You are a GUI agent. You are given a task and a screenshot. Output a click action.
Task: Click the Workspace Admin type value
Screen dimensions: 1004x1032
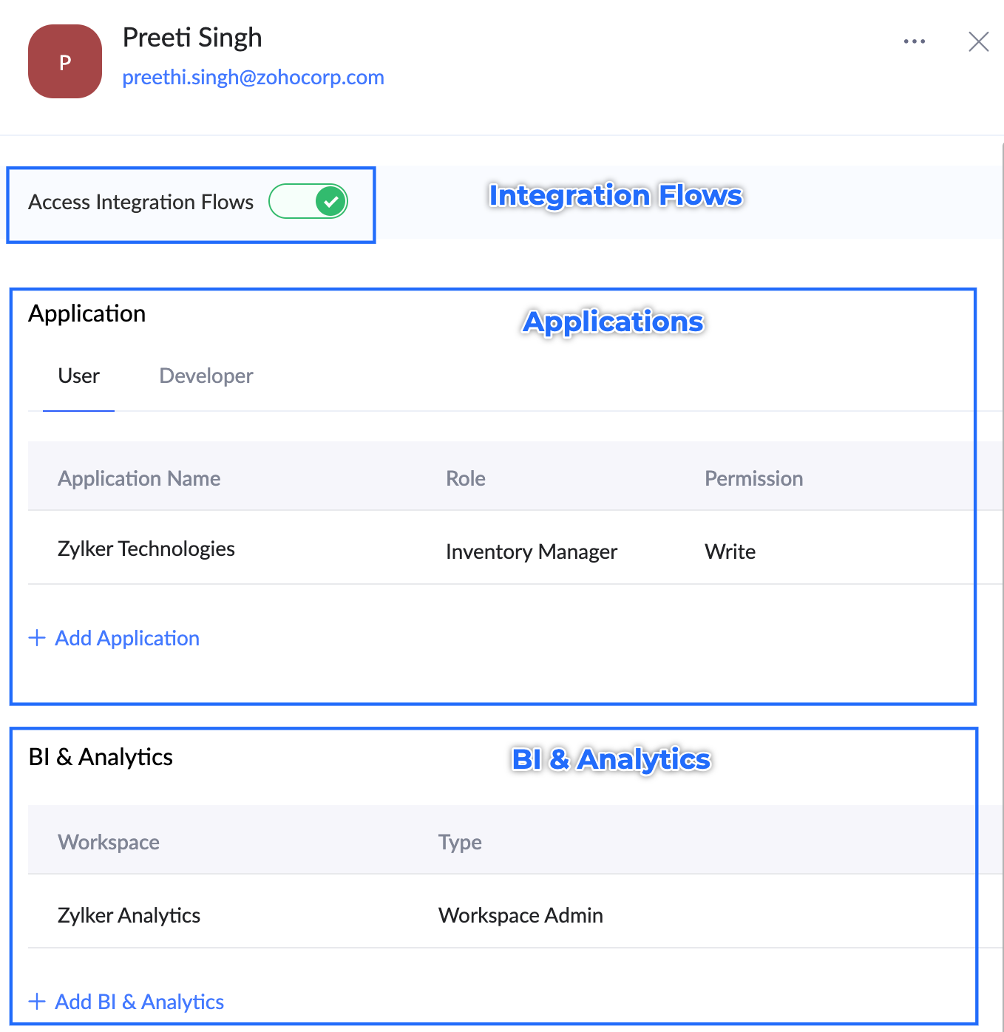coord(520,915)
